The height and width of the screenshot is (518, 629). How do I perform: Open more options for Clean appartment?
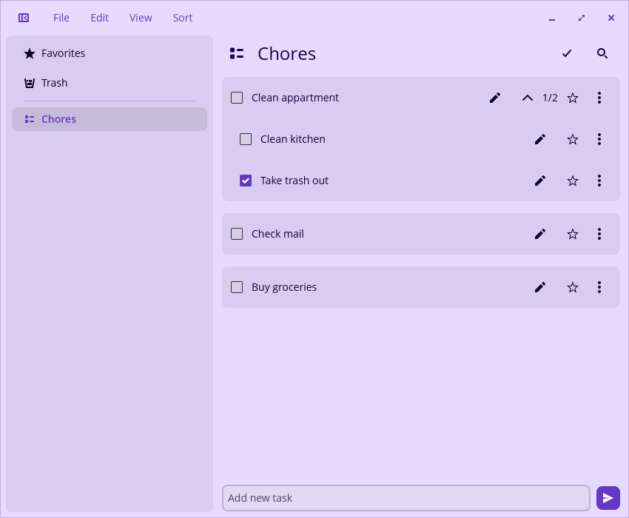[599, 98]
